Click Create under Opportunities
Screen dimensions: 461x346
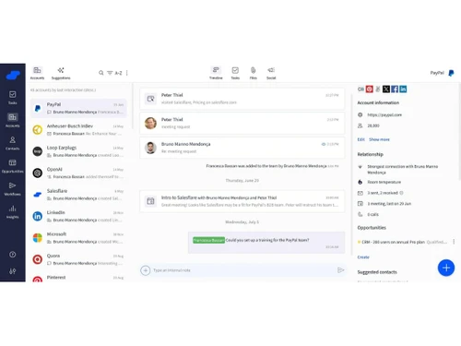363,257
